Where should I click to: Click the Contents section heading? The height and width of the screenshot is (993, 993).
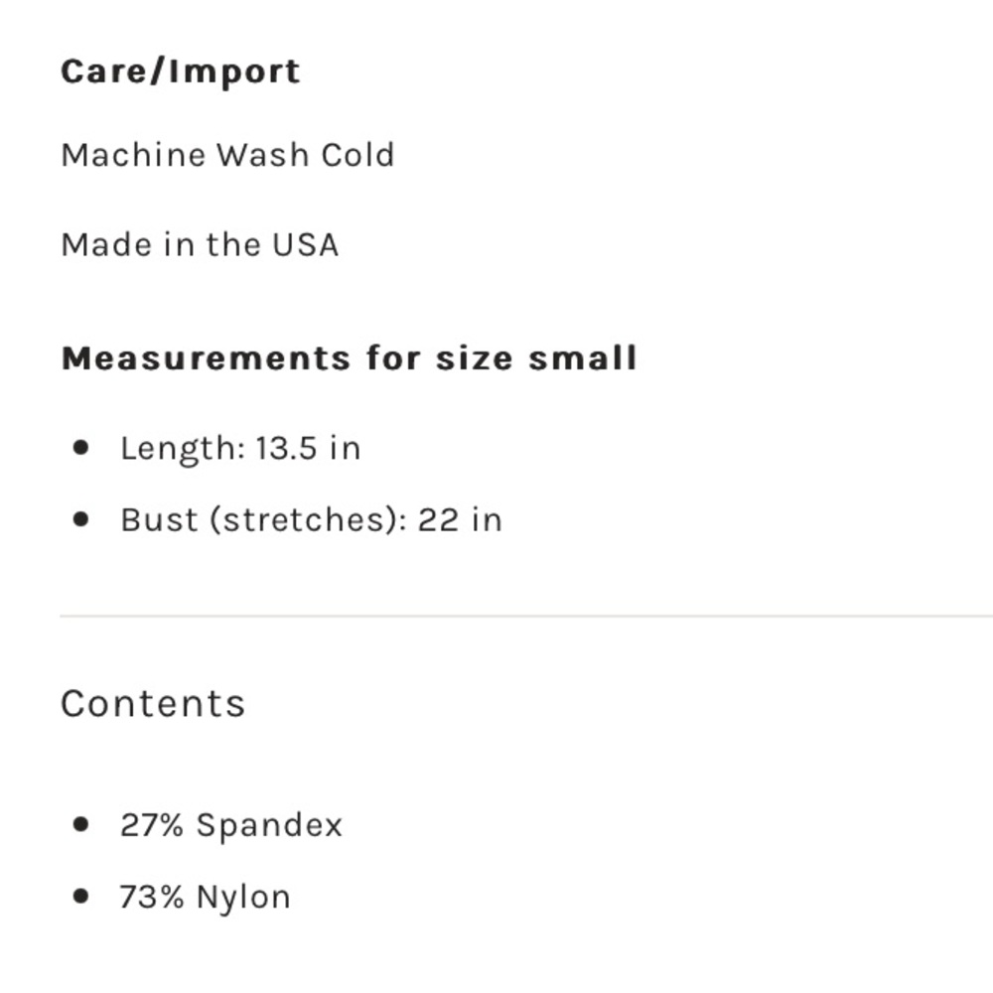coord(153,703)
